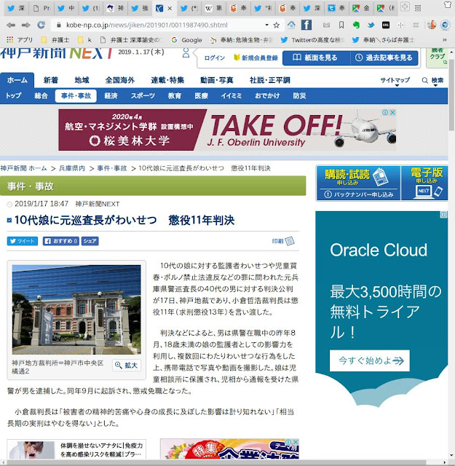The image size is (455, 466).
Task: Click the 紙面を見る button
Action: click(316, 58)
